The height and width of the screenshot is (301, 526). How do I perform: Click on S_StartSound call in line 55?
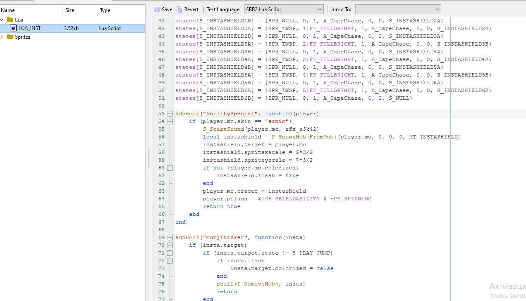click(x=223, y=129)
